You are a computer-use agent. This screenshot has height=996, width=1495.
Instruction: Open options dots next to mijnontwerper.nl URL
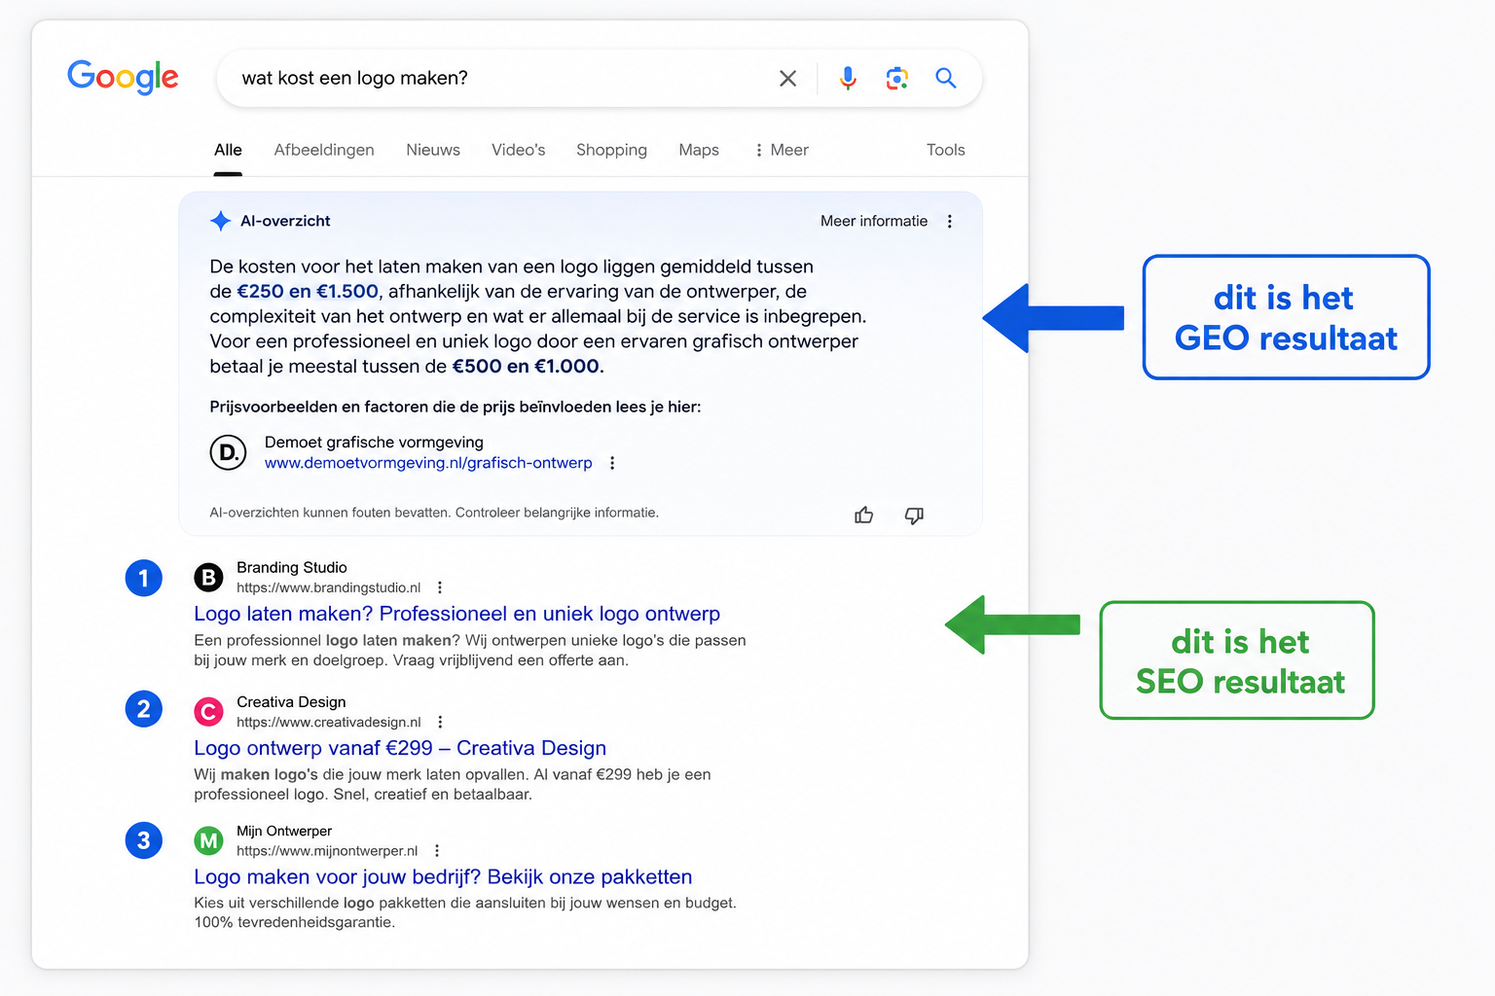click(437, 850)
